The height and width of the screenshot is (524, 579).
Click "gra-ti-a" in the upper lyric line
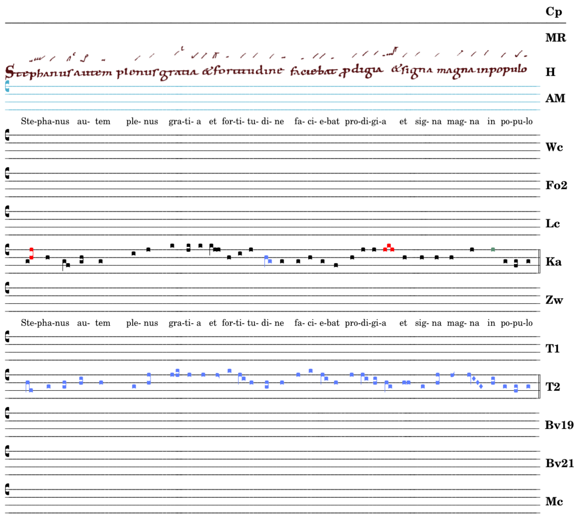(185, 122)
